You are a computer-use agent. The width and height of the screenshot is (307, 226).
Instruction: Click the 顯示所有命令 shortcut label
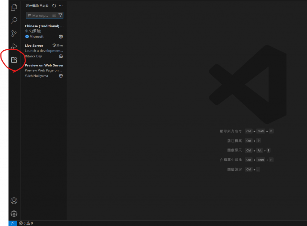(231, 131)
